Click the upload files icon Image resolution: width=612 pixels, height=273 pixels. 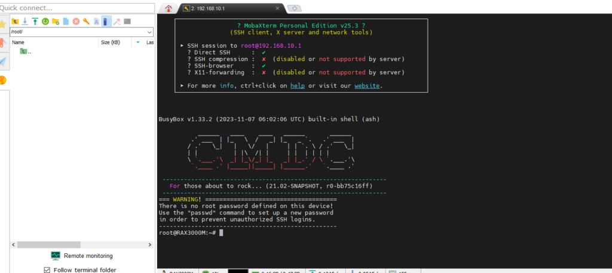35,22
